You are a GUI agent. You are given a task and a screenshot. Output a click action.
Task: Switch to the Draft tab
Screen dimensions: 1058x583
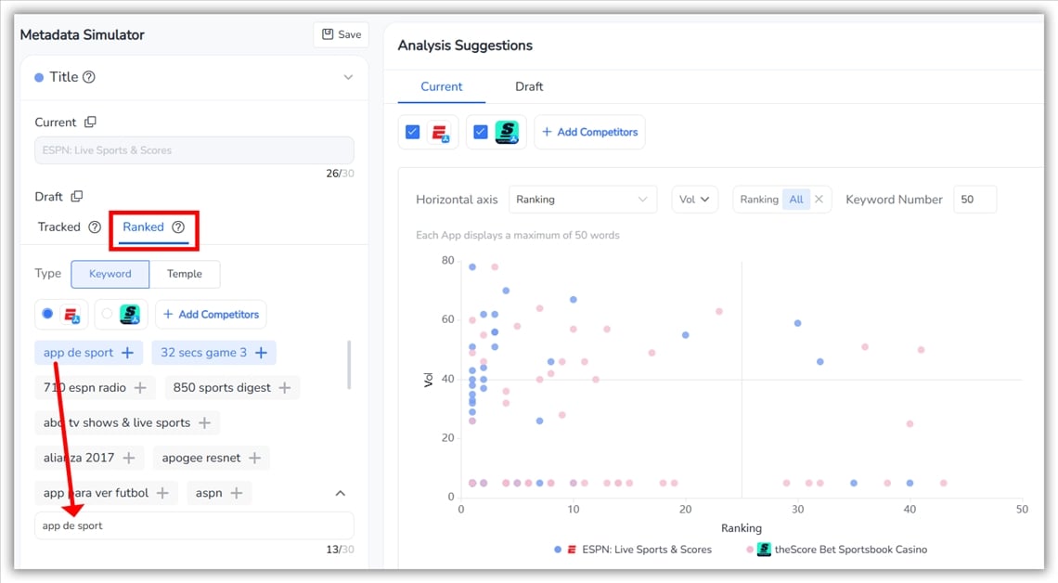529,86
